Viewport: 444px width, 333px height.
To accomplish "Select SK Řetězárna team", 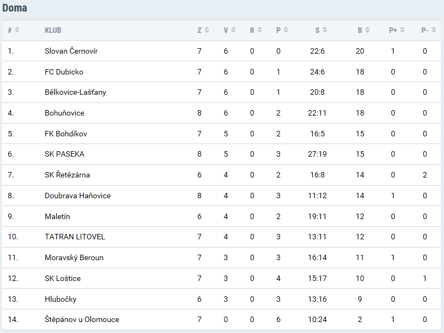I will coord(67,175).
